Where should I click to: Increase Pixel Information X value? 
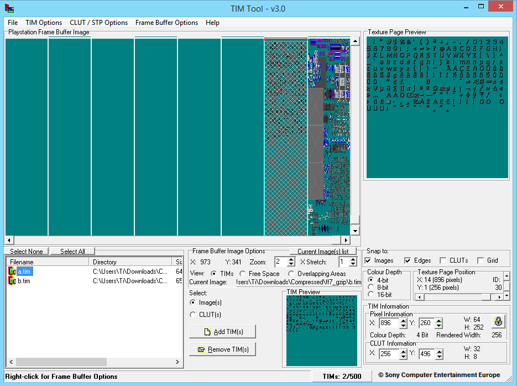pos(403,321)
